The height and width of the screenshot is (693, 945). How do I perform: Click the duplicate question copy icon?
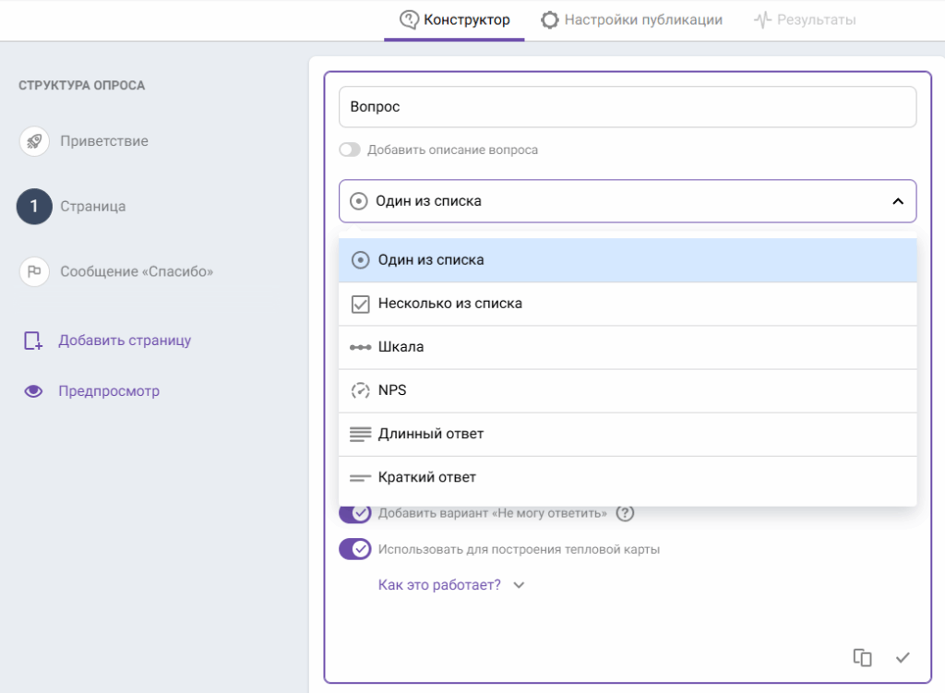click(862, 657)
